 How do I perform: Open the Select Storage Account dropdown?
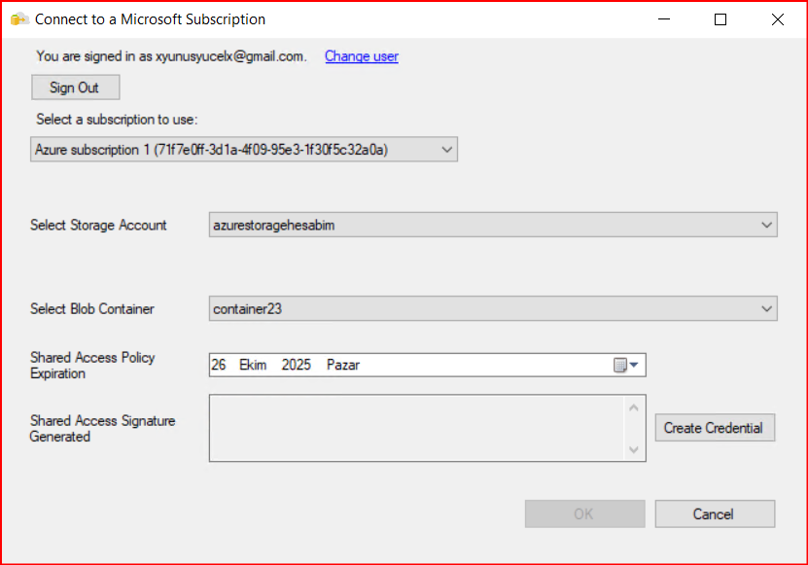(x=766, y=226)
